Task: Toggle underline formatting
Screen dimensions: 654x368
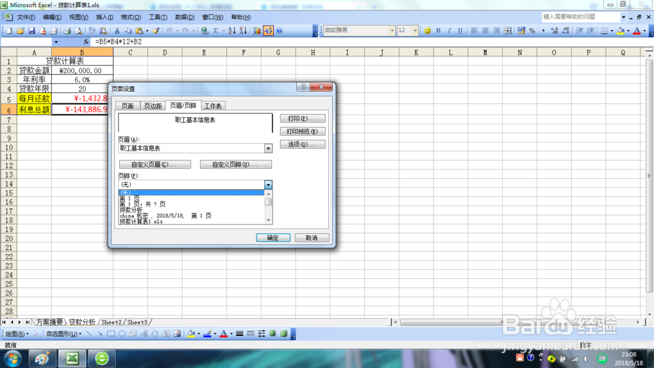Action: (x=460, y=31)
